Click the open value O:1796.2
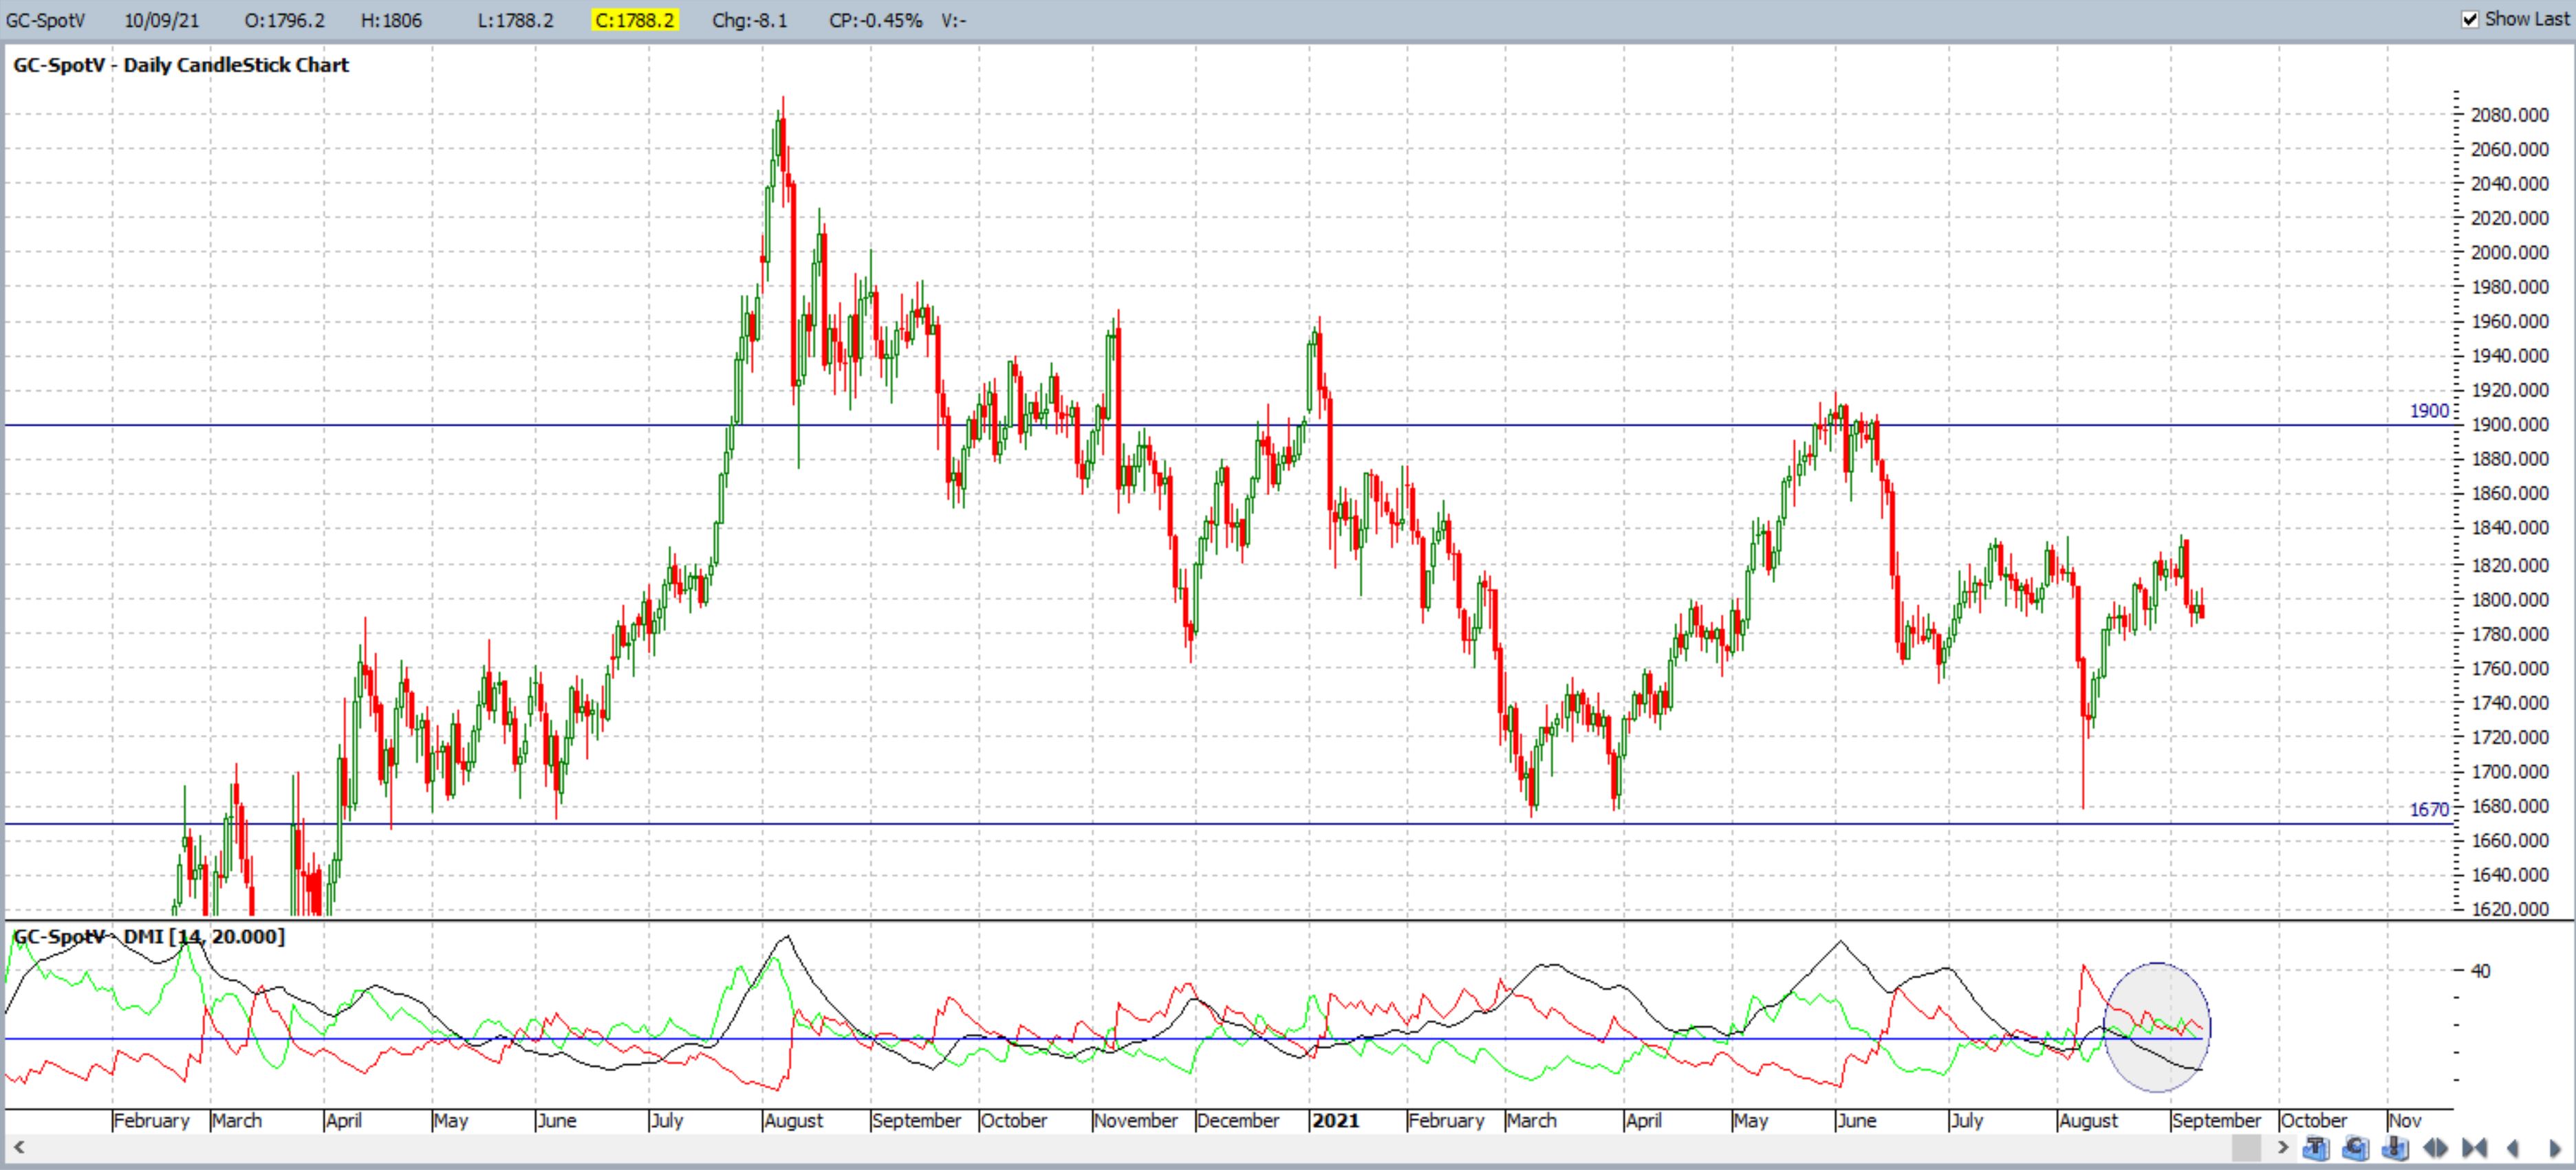The height and width of the screenshot is (1170, 2576). 284,20
